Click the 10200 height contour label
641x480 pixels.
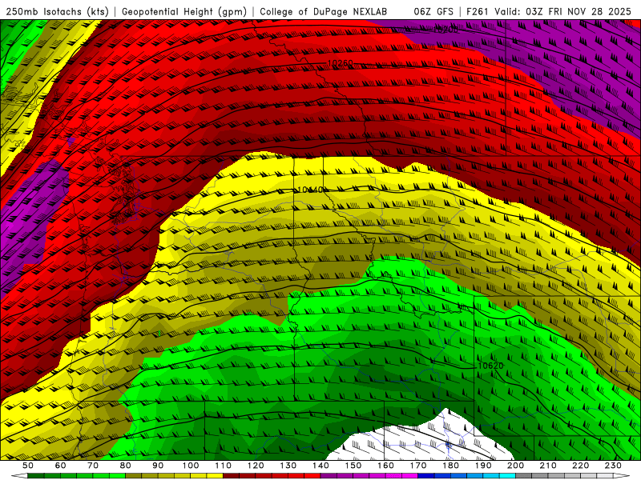tap(445, 30)
